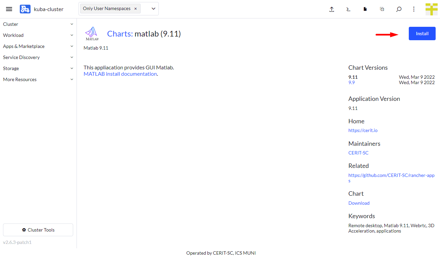Click inside the namespace filter field

[x=118, y=9]
